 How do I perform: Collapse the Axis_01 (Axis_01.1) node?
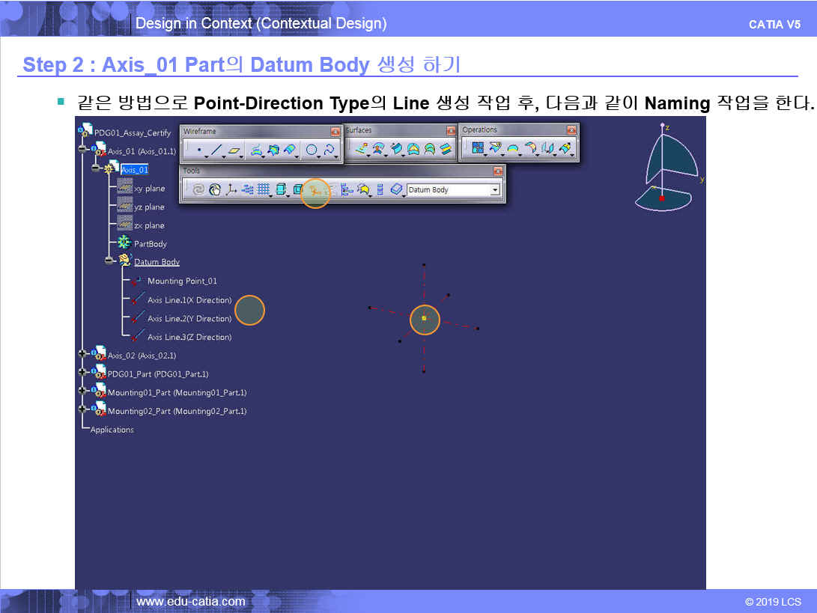[x=82, y=150]
